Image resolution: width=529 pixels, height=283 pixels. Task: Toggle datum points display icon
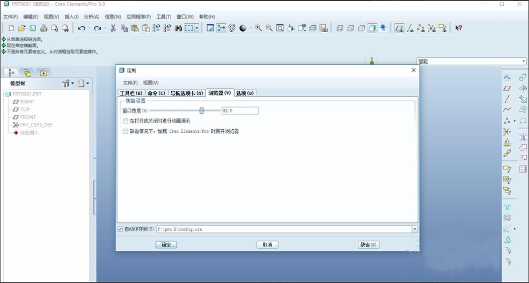[x=421, y=28]
